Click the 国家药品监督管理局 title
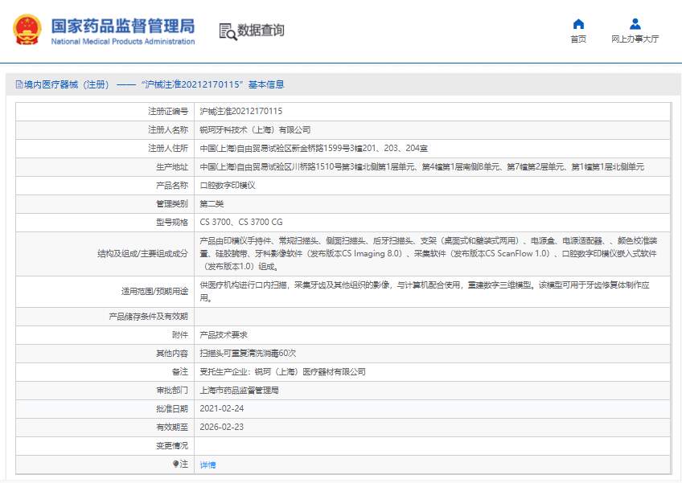The width and height of the screenshot is (682, 483). click(x=123, y=26)
